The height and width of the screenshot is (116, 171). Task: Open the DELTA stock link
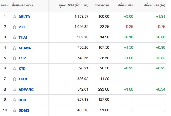24,17
